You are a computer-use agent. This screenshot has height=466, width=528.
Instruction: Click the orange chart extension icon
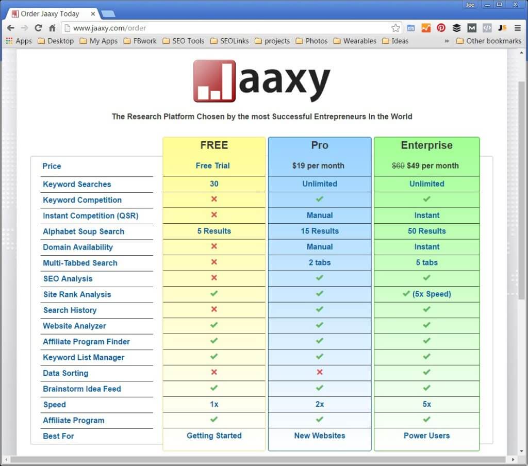(426, 28)
